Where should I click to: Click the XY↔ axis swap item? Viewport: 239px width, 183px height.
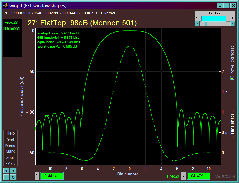[10, 164]
